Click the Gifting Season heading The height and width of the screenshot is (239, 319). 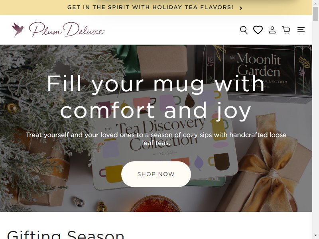[x=65, y=235]
